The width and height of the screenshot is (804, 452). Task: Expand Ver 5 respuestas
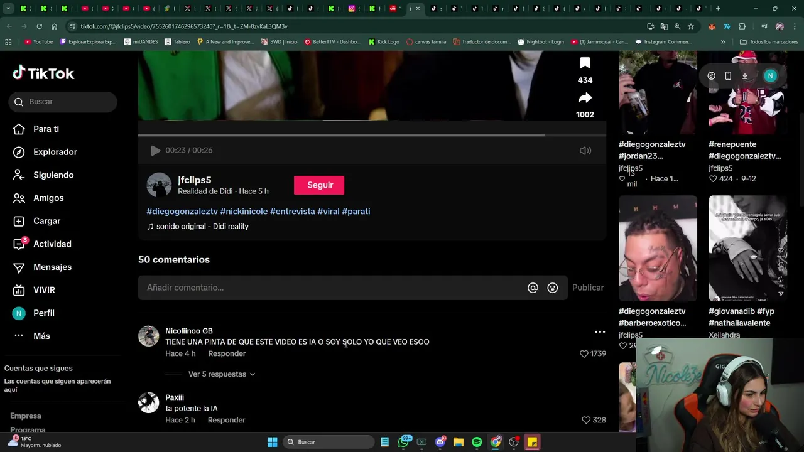(x=222, y=374)
